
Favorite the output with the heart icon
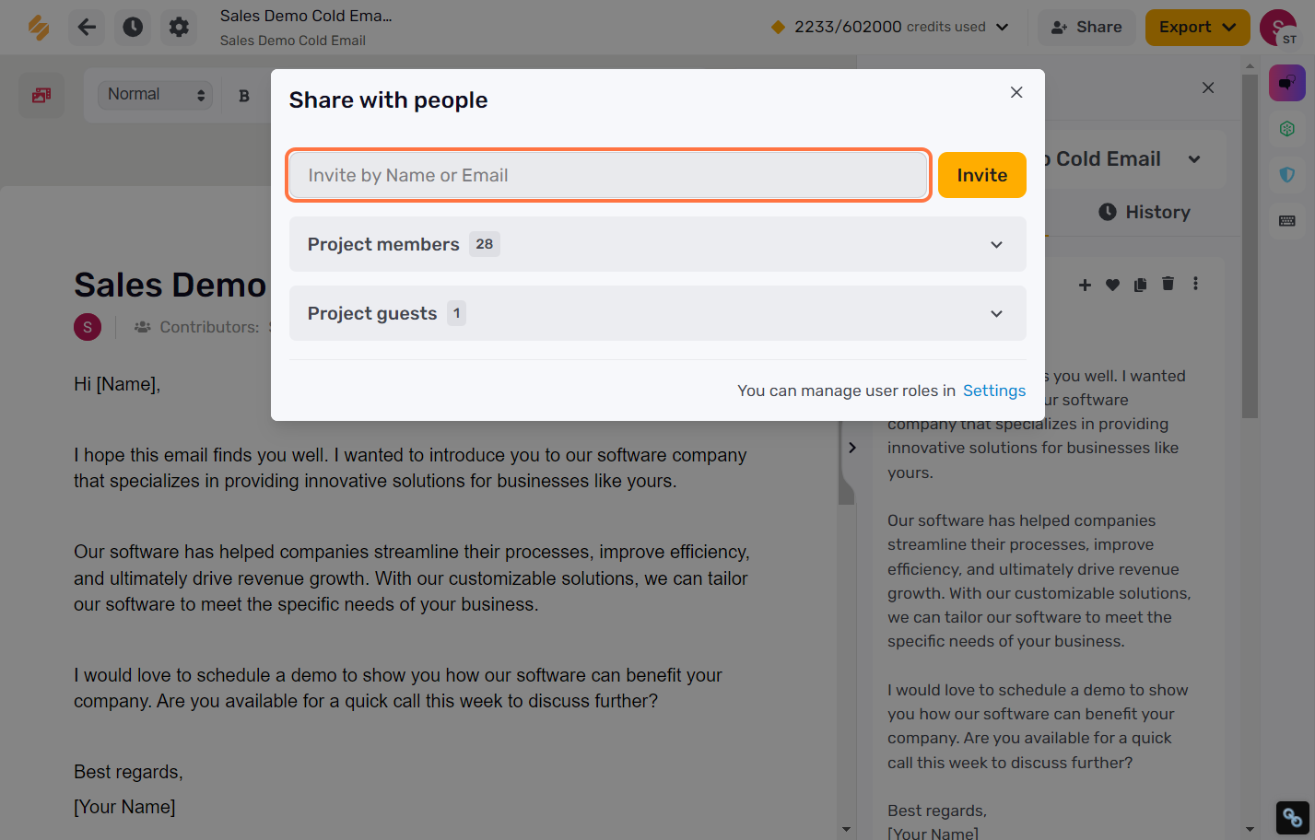(1112, 285)
